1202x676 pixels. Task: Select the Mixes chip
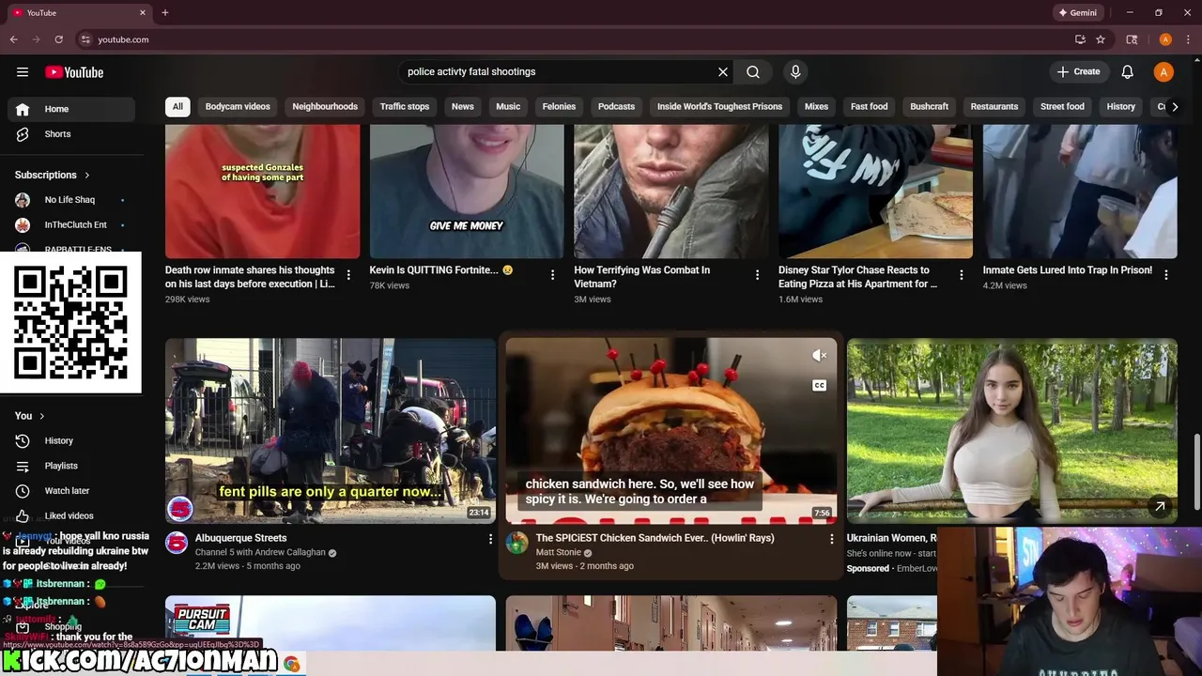coord(817,107)
